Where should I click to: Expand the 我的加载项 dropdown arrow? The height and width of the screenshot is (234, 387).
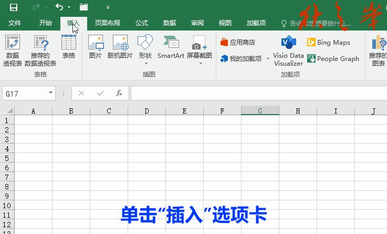268,59
